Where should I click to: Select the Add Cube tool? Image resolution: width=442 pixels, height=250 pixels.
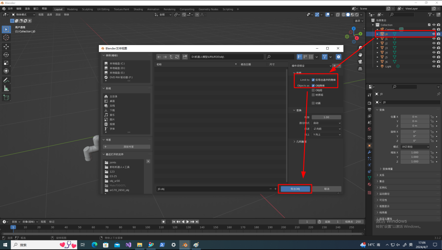pyautogui.click(x=6, y=97)
